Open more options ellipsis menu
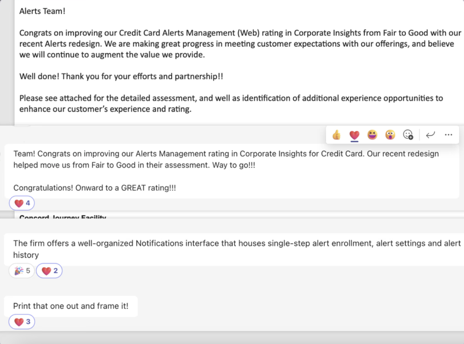Image resolution: width=464 pixels, height=344 pixels. point(449,135)
